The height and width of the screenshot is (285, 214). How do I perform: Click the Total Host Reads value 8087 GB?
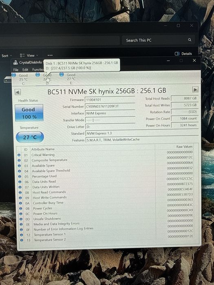184,99
